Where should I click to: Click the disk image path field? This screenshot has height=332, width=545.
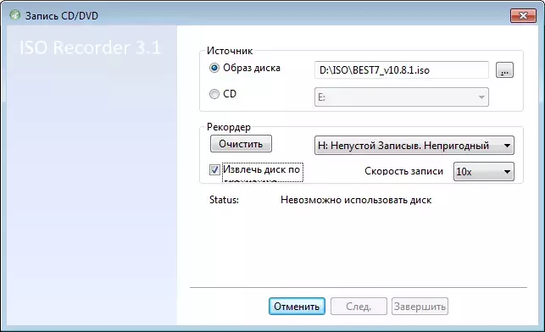click(x=402, y=70)
